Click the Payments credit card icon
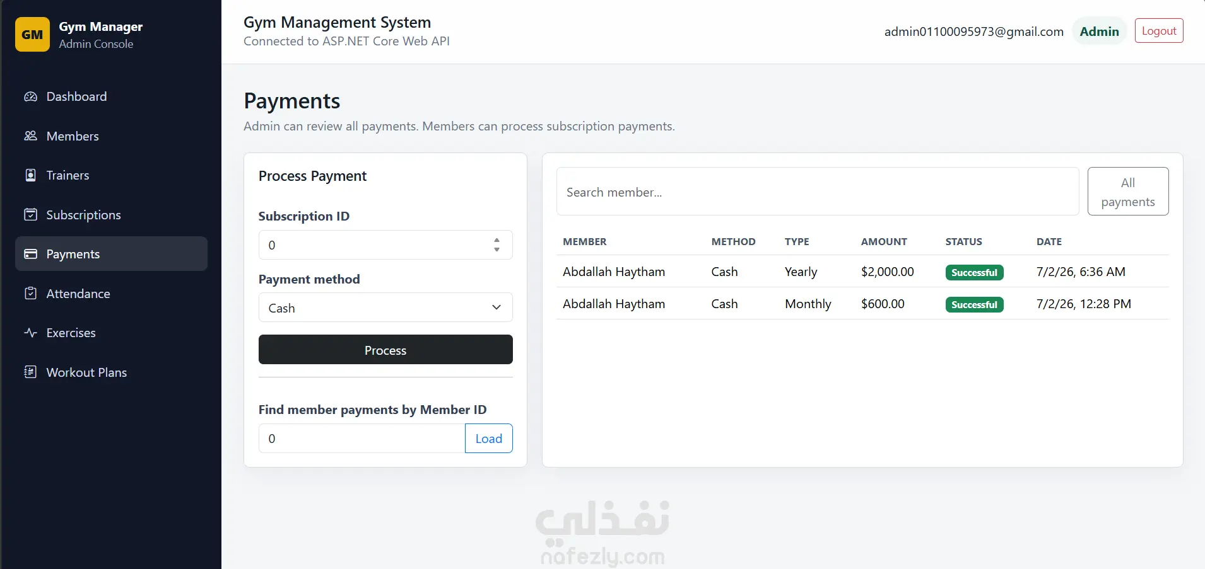The height and width of the screenshot is (569, 1205). click(x=30, y=254)
